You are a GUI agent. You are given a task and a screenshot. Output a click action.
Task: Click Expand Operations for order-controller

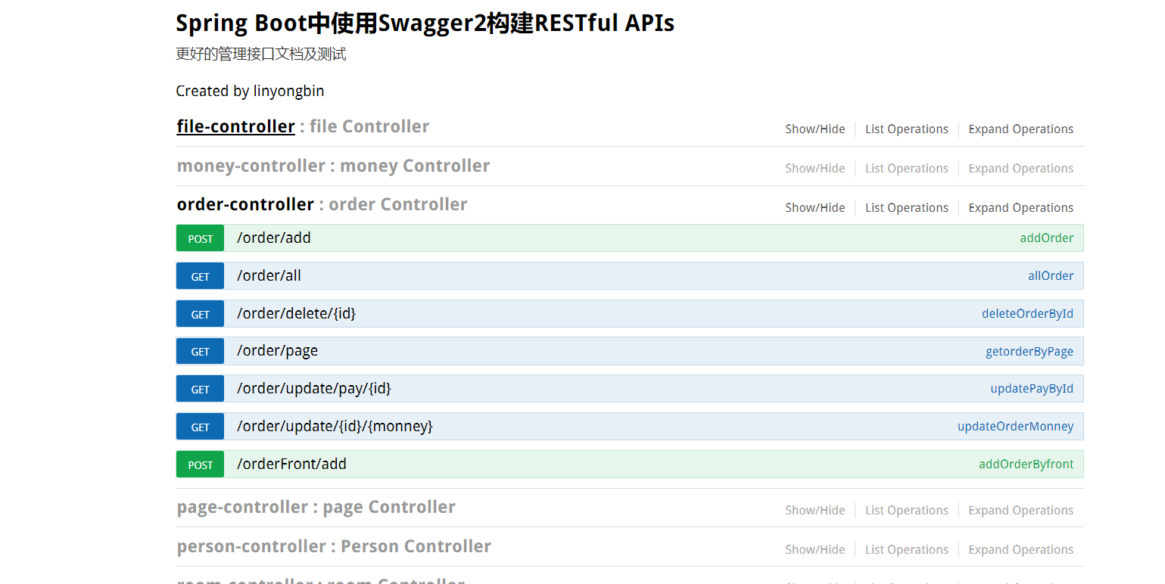click(x=1021, y=208)
